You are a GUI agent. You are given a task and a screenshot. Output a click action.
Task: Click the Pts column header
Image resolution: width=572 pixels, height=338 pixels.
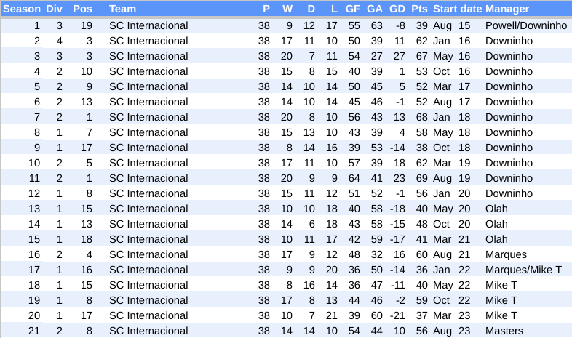pyautogui.click(x=419, y=9)
